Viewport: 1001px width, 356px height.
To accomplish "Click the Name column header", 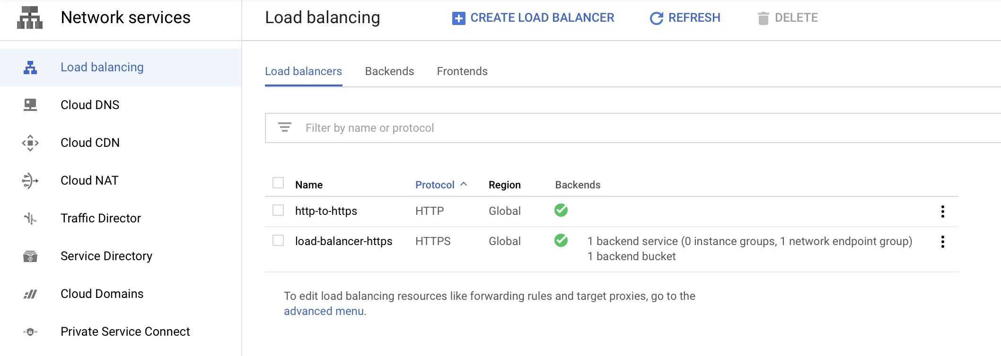I will (x=309, y=185).
